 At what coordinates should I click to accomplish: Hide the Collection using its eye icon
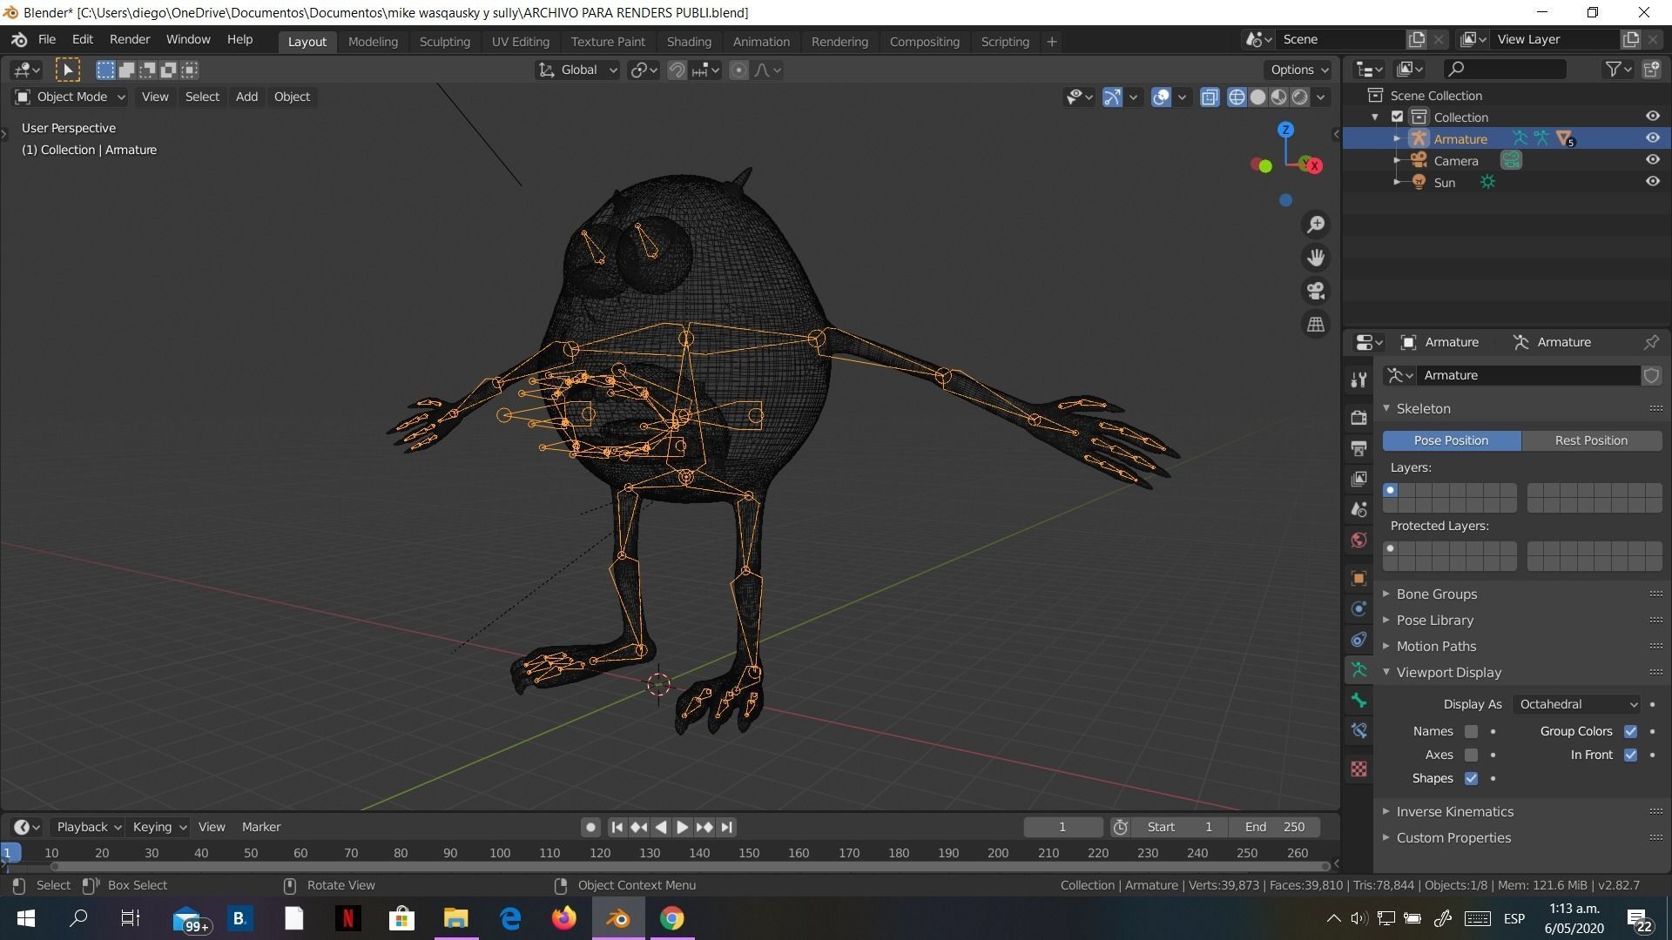1652,117
